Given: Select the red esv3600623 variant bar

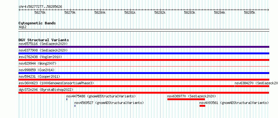Looking at the screenshot, I should (127, 86).
